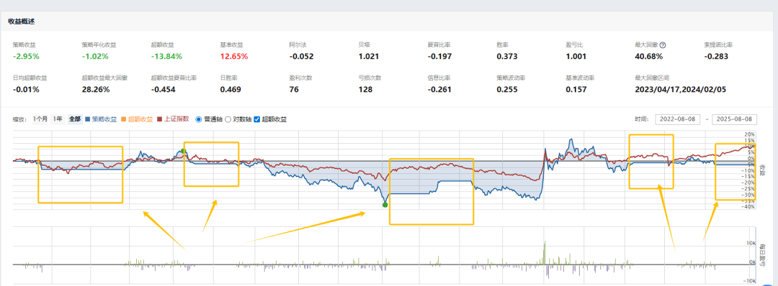Click the 时间 label beside date fields
This screenshot has width=778, height=286.
point(642,119)
